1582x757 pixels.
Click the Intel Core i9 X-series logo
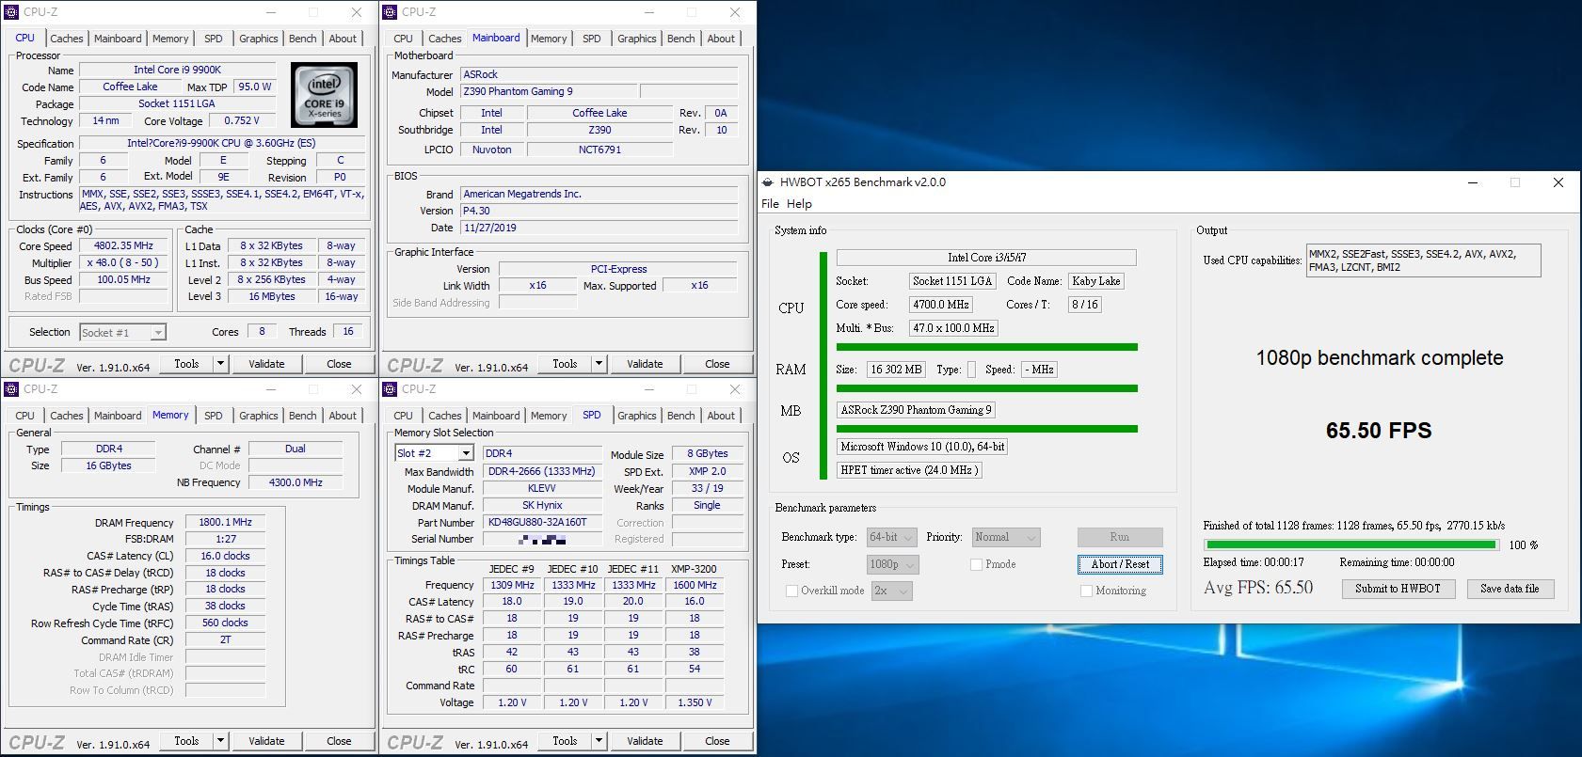325,96
